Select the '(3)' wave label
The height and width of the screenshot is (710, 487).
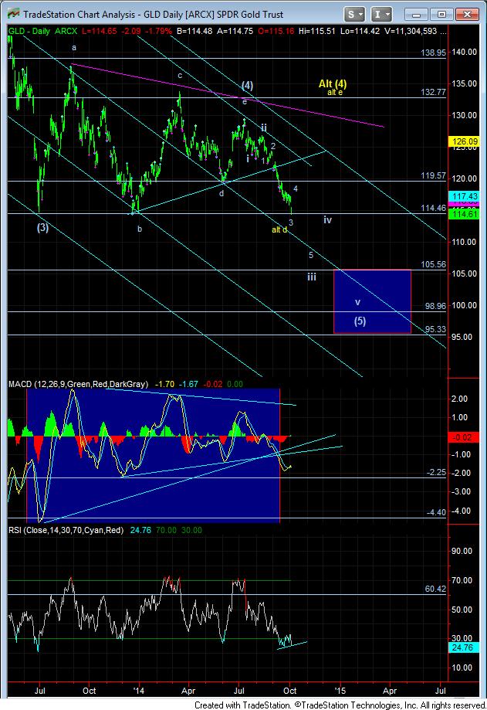coord(42,227)
